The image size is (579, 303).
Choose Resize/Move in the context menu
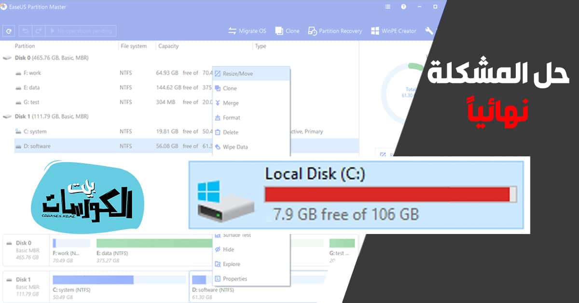tap(251, 74)
